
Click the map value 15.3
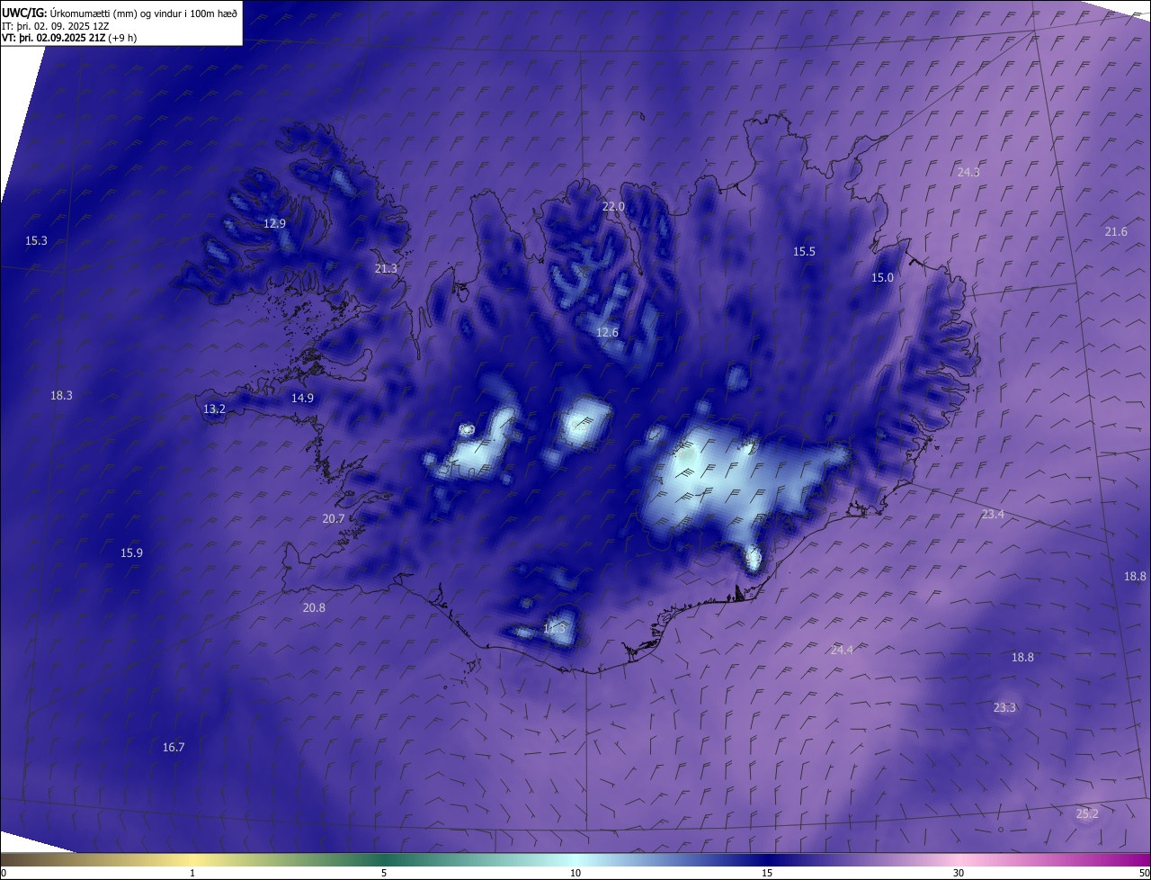(36, 240)
